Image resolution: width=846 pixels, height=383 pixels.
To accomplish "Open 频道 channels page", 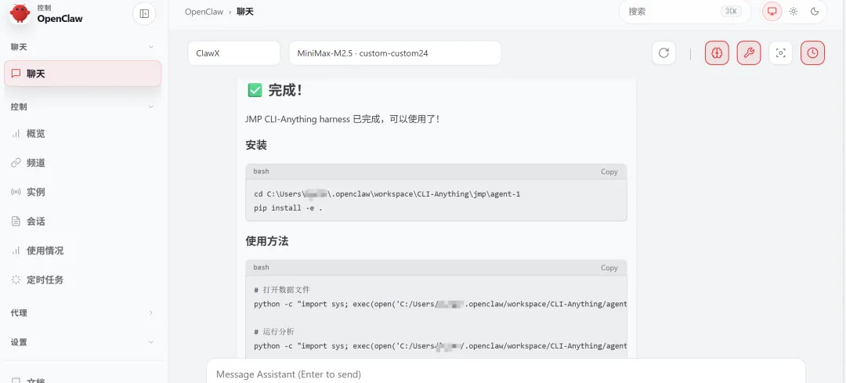I will point(82,163).
